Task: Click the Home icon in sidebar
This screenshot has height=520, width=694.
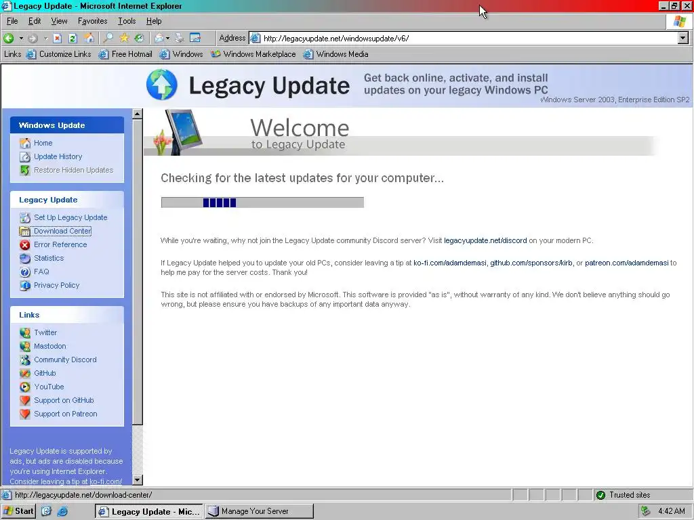Action: click(25, 144)
